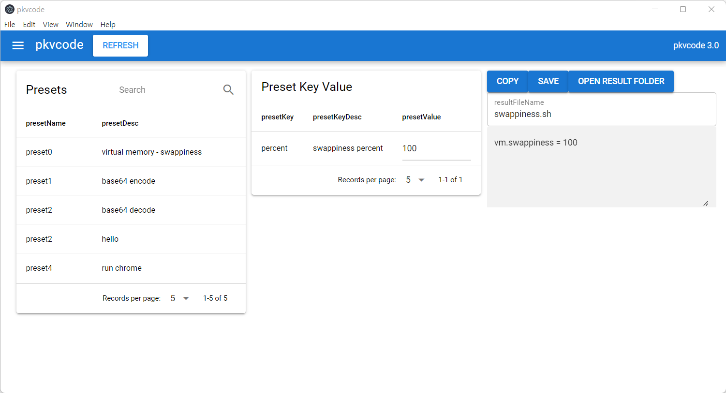This screenshot has height=393, width=726.
Task: Click the presetName column header
Action: pyautogui.click(x=45, y=123)
